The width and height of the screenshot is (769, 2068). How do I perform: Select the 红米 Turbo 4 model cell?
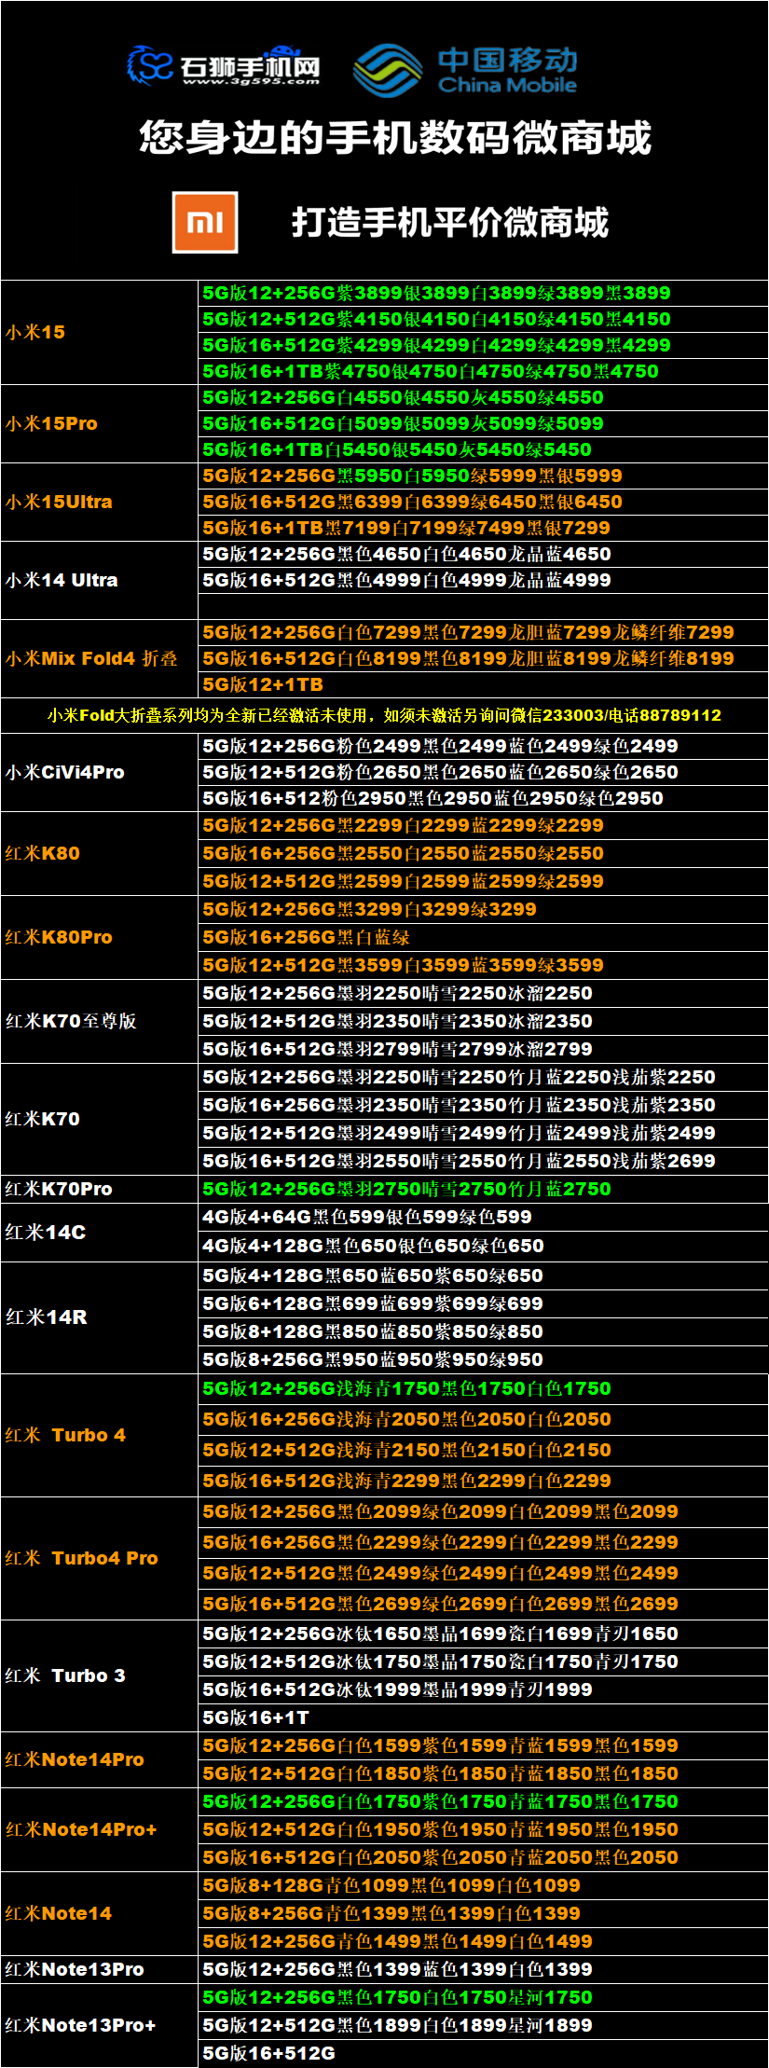pos(99,1435)
